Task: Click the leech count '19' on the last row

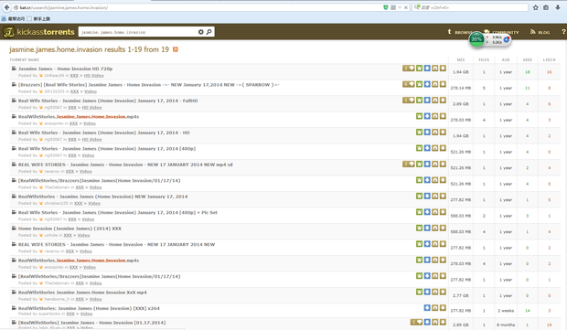Action: point(550,325)
